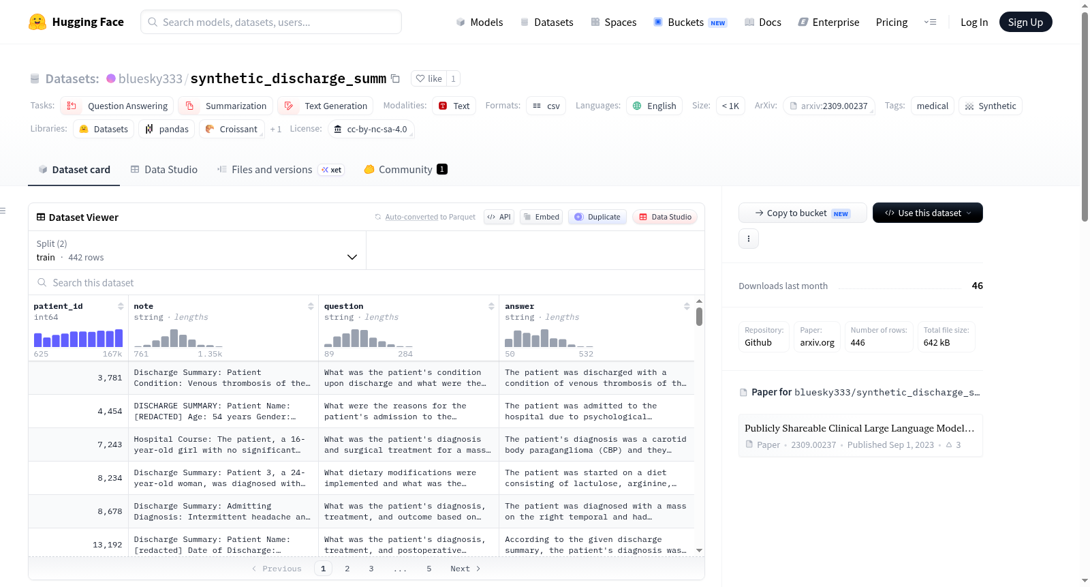Open the Buckets menu item
Image resolution: width=1090 pixels, height=587 pixels.
tap(690, 22)
